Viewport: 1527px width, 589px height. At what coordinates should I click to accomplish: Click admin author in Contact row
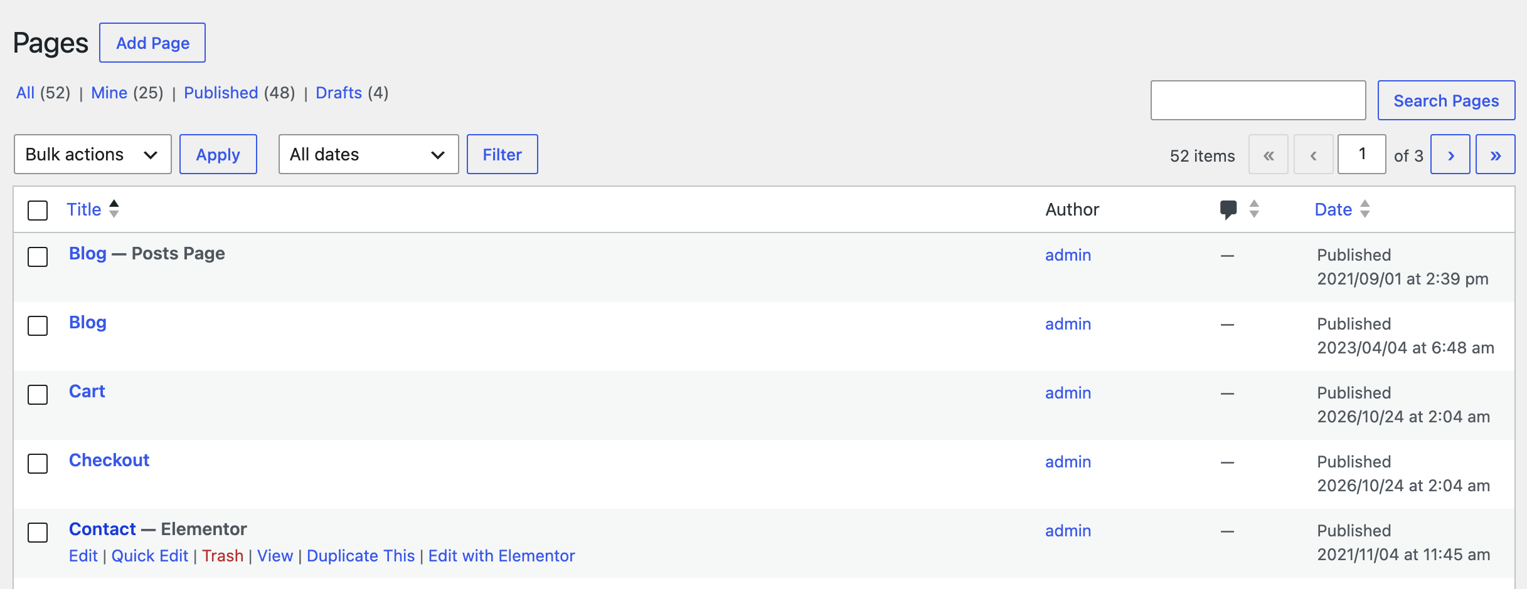1068,531
